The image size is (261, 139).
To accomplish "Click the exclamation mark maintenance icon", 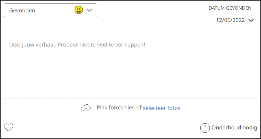I will (205, 128).
